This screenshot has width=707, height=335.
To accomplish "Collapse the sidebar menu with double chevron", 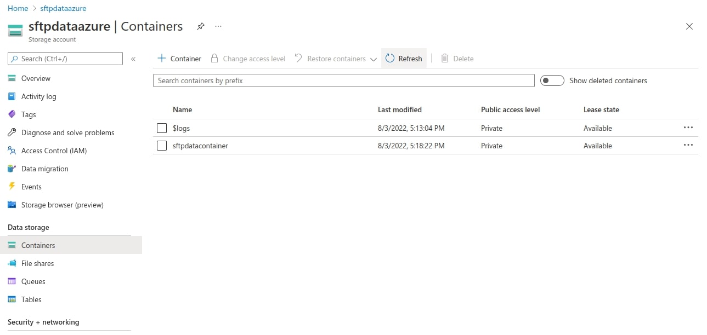I will click(133, 59).
